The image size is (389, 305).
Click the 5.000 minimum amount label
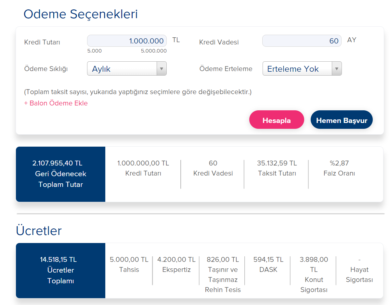(x=94, y=51)
